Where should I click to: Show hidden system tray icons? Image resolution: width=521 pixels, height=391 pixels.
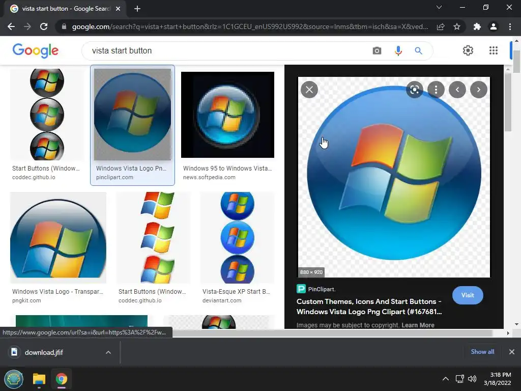(446, 379)
